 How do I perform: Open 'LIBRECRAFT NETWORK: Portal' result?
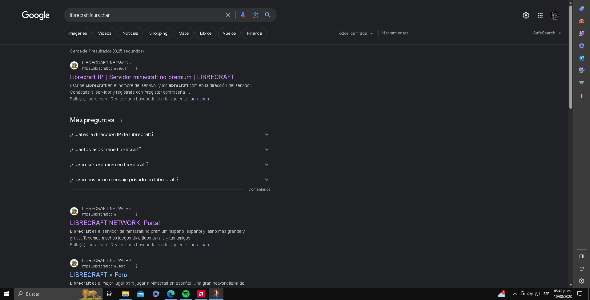click(115, 223)
